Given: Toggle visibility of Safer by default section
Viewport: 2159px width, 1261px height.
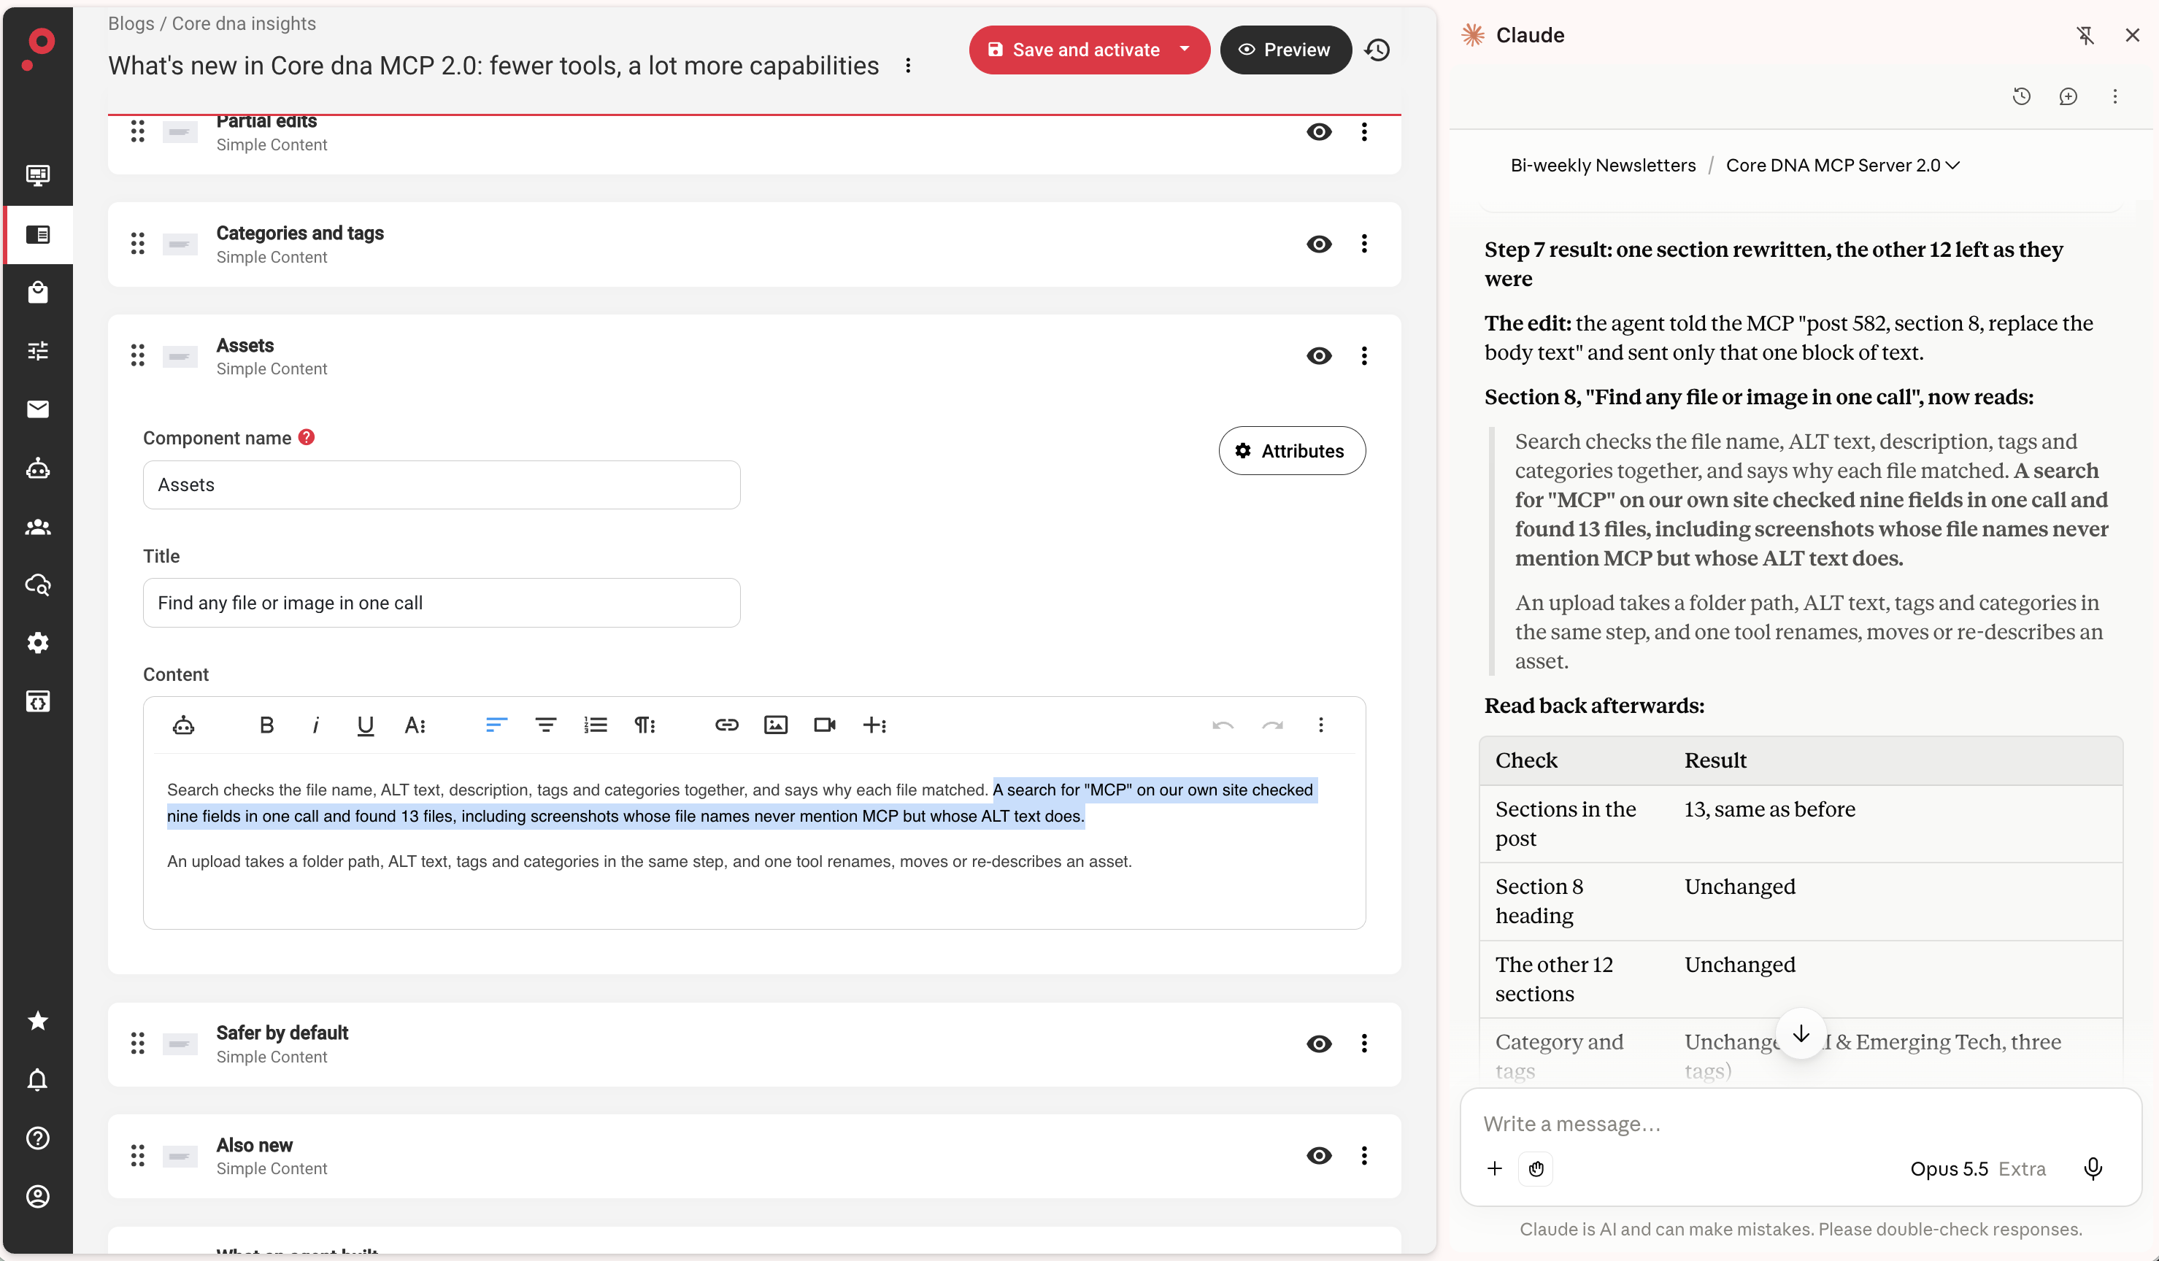Looking at the screenshot, I should (1320, 1044).
